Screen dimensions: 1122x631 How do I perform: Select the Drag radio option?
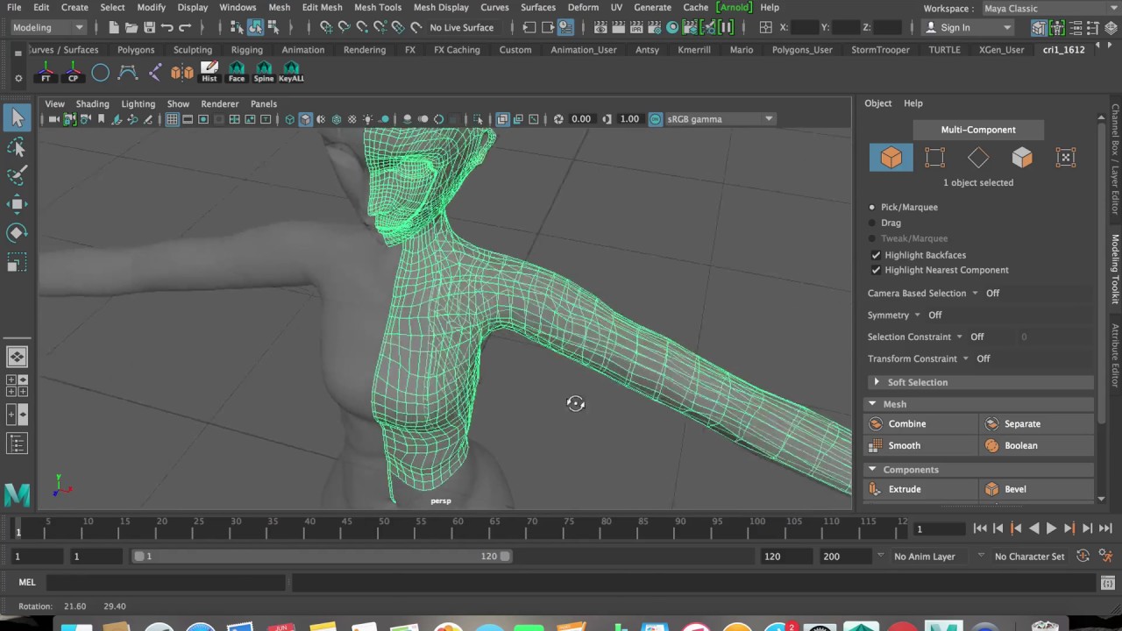pyautogui.click(x=871, y=223)
